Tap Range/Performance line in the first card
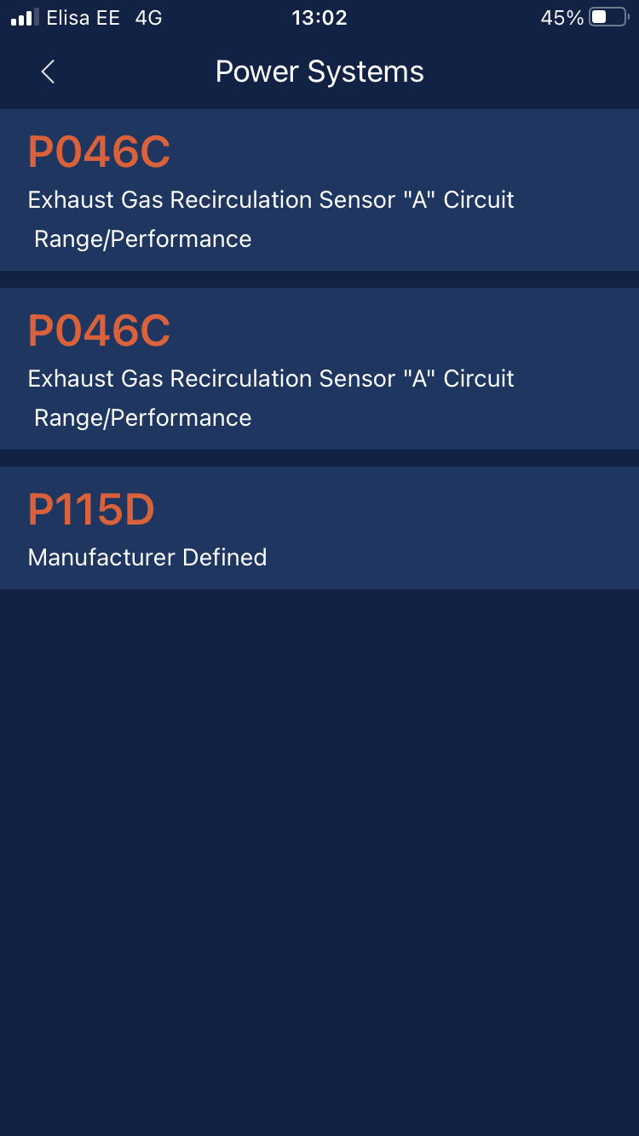Screen dimensions: 639x1136 [142, 239]
